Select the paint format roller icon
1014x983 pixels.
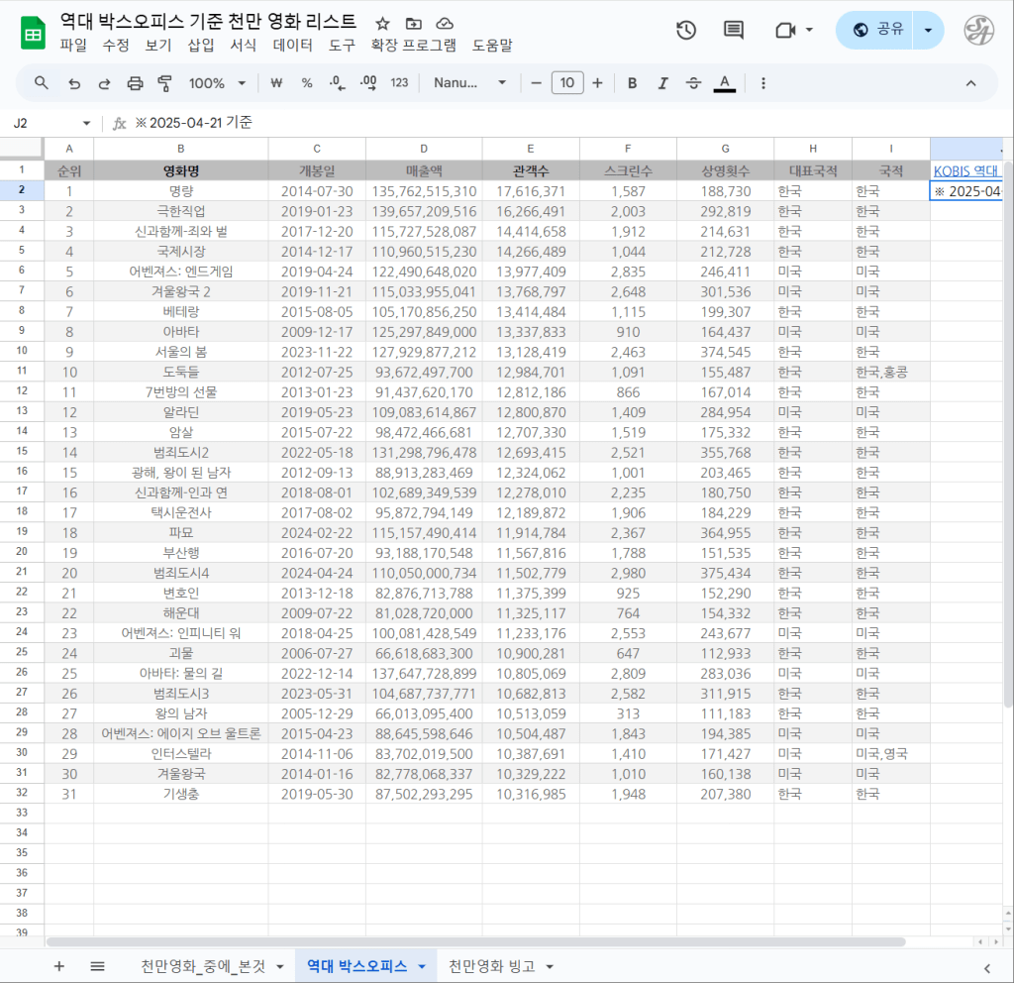coord(165,83)
